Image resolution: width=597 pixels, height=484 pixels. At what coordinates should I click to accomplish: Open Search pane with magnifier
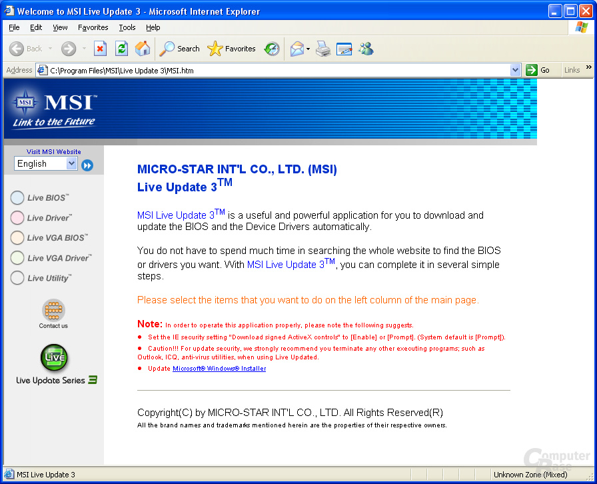179,49
